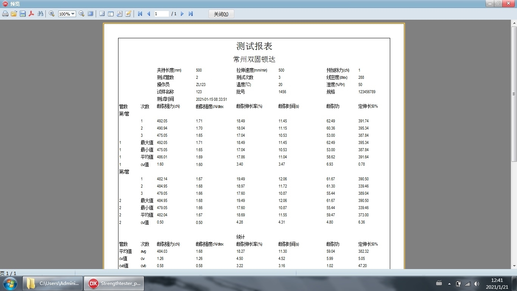The width and height of the screenshot is (517, 291).
Task: Click the page number input field
Action: click(161, 14)
